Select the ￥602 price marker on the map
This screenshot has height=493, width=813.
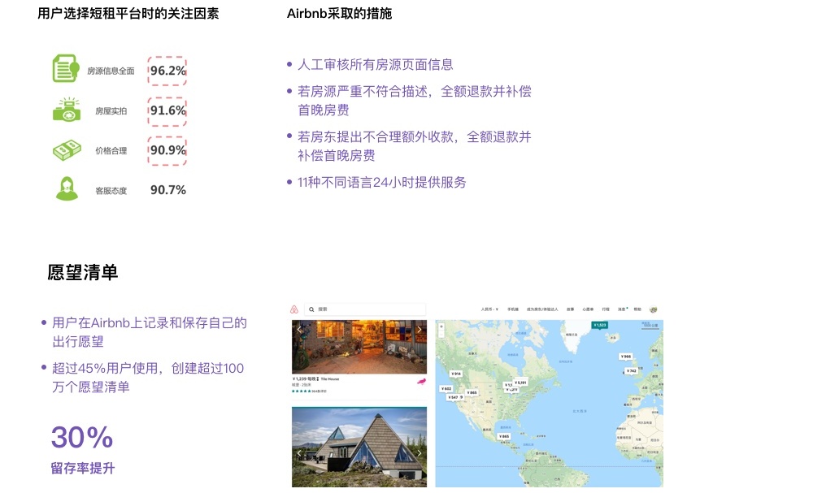pos(446,388)
